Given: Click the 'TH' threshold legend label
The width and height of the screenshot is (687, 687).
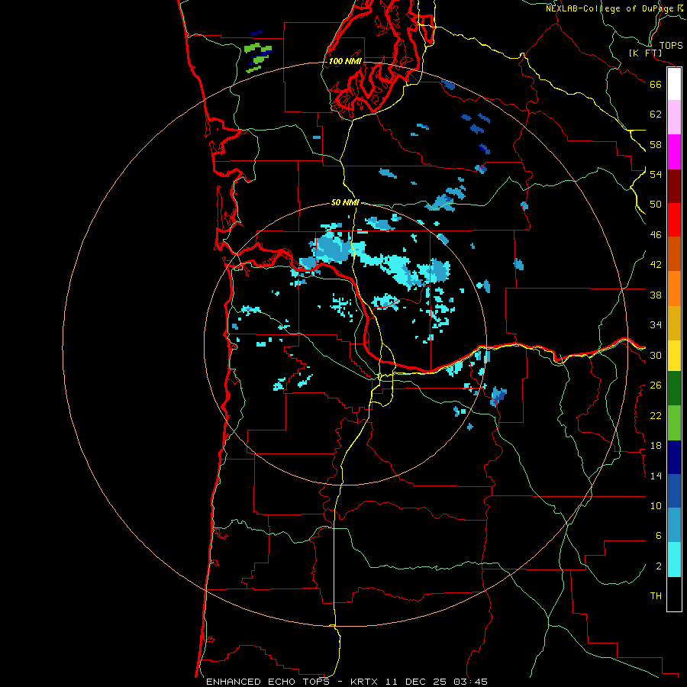Looking at the screenshot, I should click(656, 596).
